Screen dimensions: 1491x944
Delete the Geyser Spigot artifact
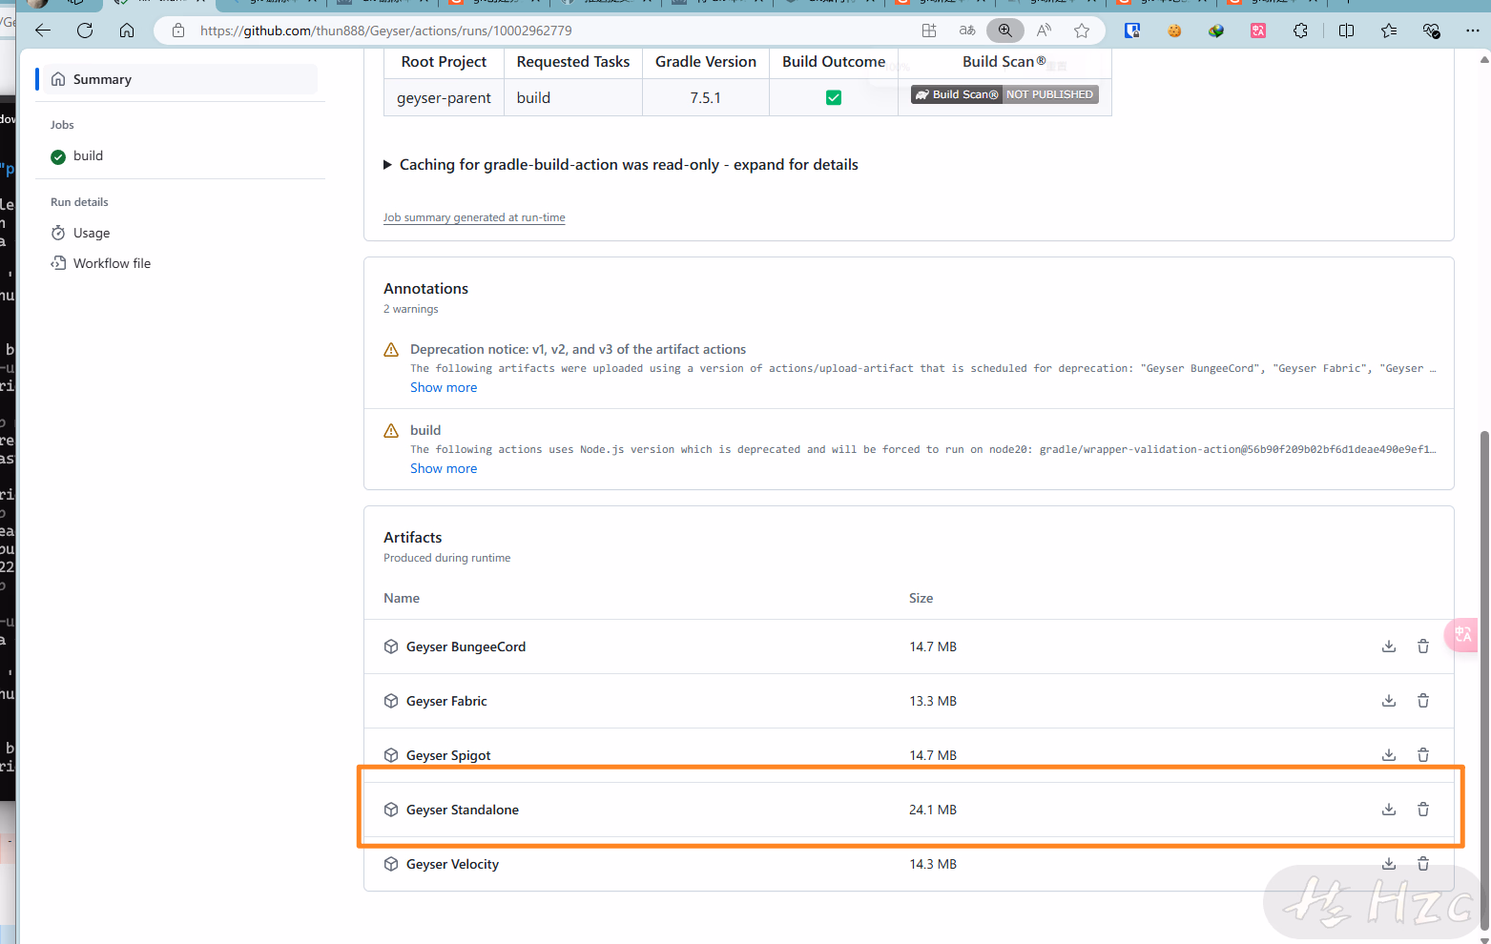(1423, 755)
